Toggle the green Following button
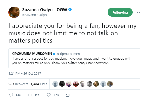The height and width of the screenshot is (103, 149). click(x=120, y=12)
